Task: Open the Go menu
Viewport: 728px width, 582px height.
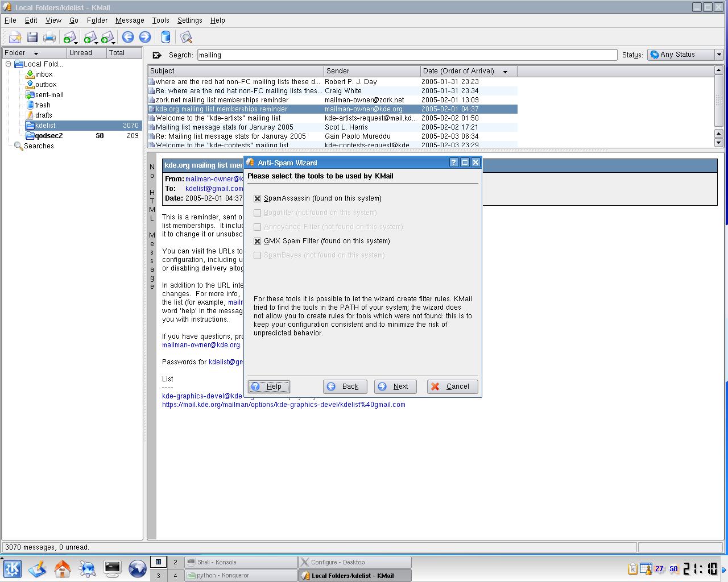Action: (x=74, y=20)
